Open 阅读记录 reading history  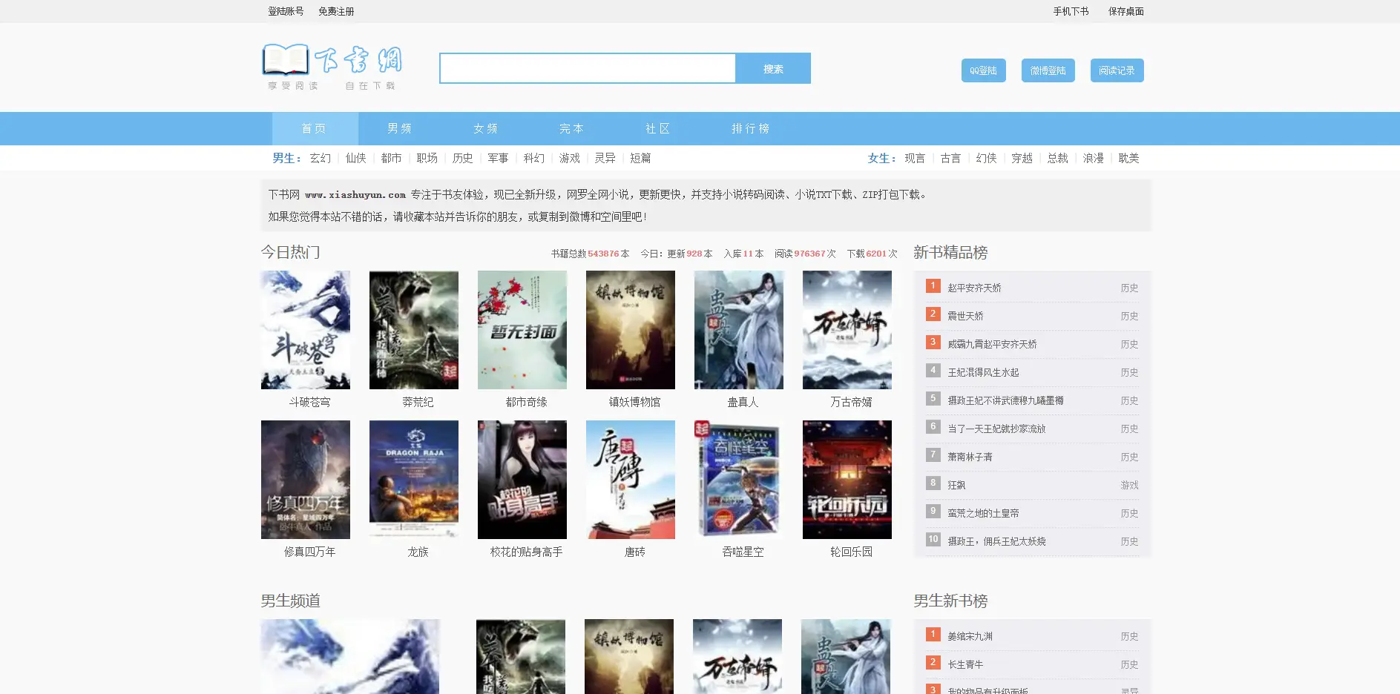[1117, 70]
